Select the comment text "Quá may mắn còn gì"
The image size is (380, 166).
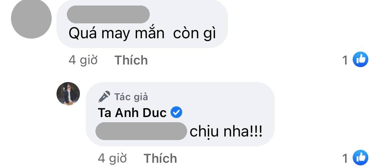click(x=142, y=33)
